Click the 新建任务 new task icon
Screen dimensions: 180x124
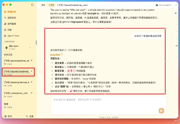pos(5,12)
